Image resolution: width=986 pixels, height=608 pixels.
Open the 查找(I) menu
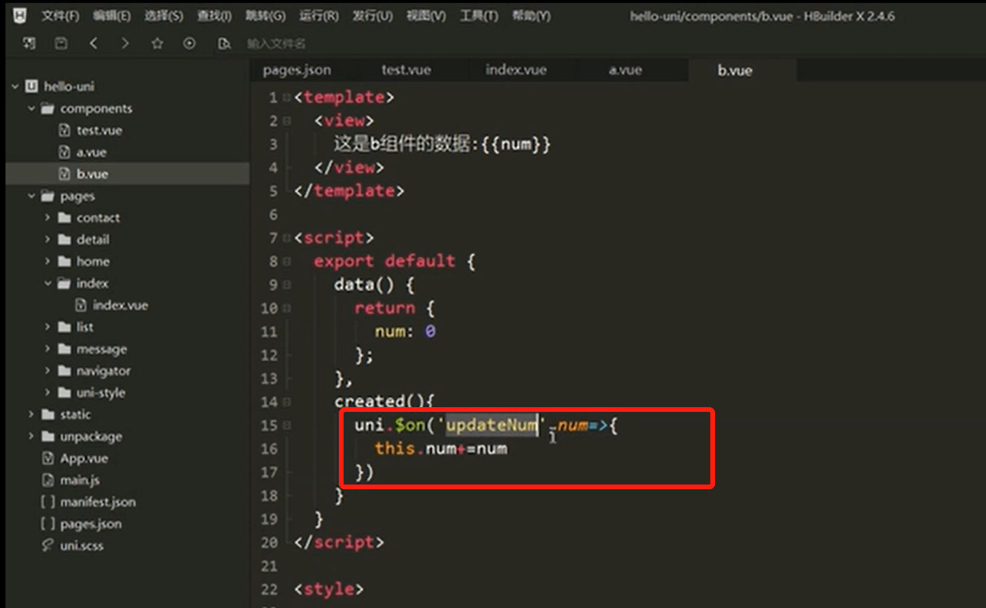214,15
